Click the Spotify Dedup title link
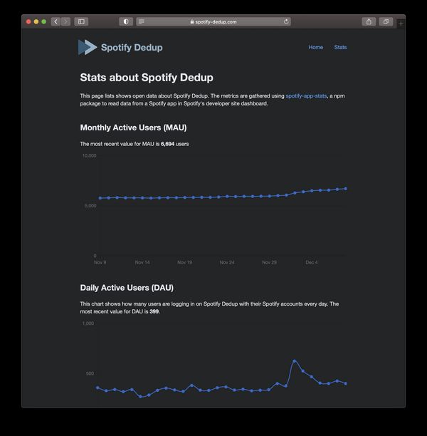This screenshot has height=436, width=427. (132, 47)
